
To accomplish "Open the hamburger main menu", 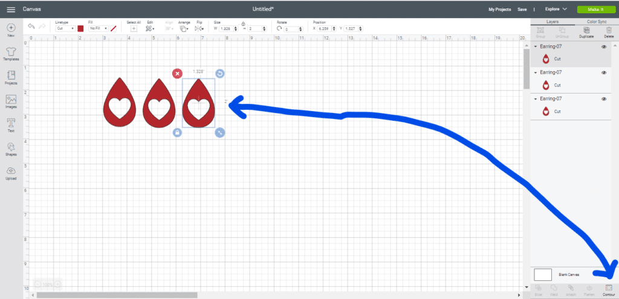I will pos(11,10).
